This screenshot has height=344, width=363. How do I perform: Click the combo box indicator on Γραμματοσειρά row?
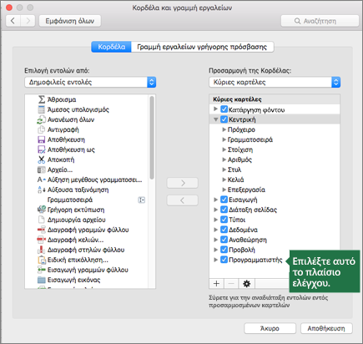click(142, 200)
